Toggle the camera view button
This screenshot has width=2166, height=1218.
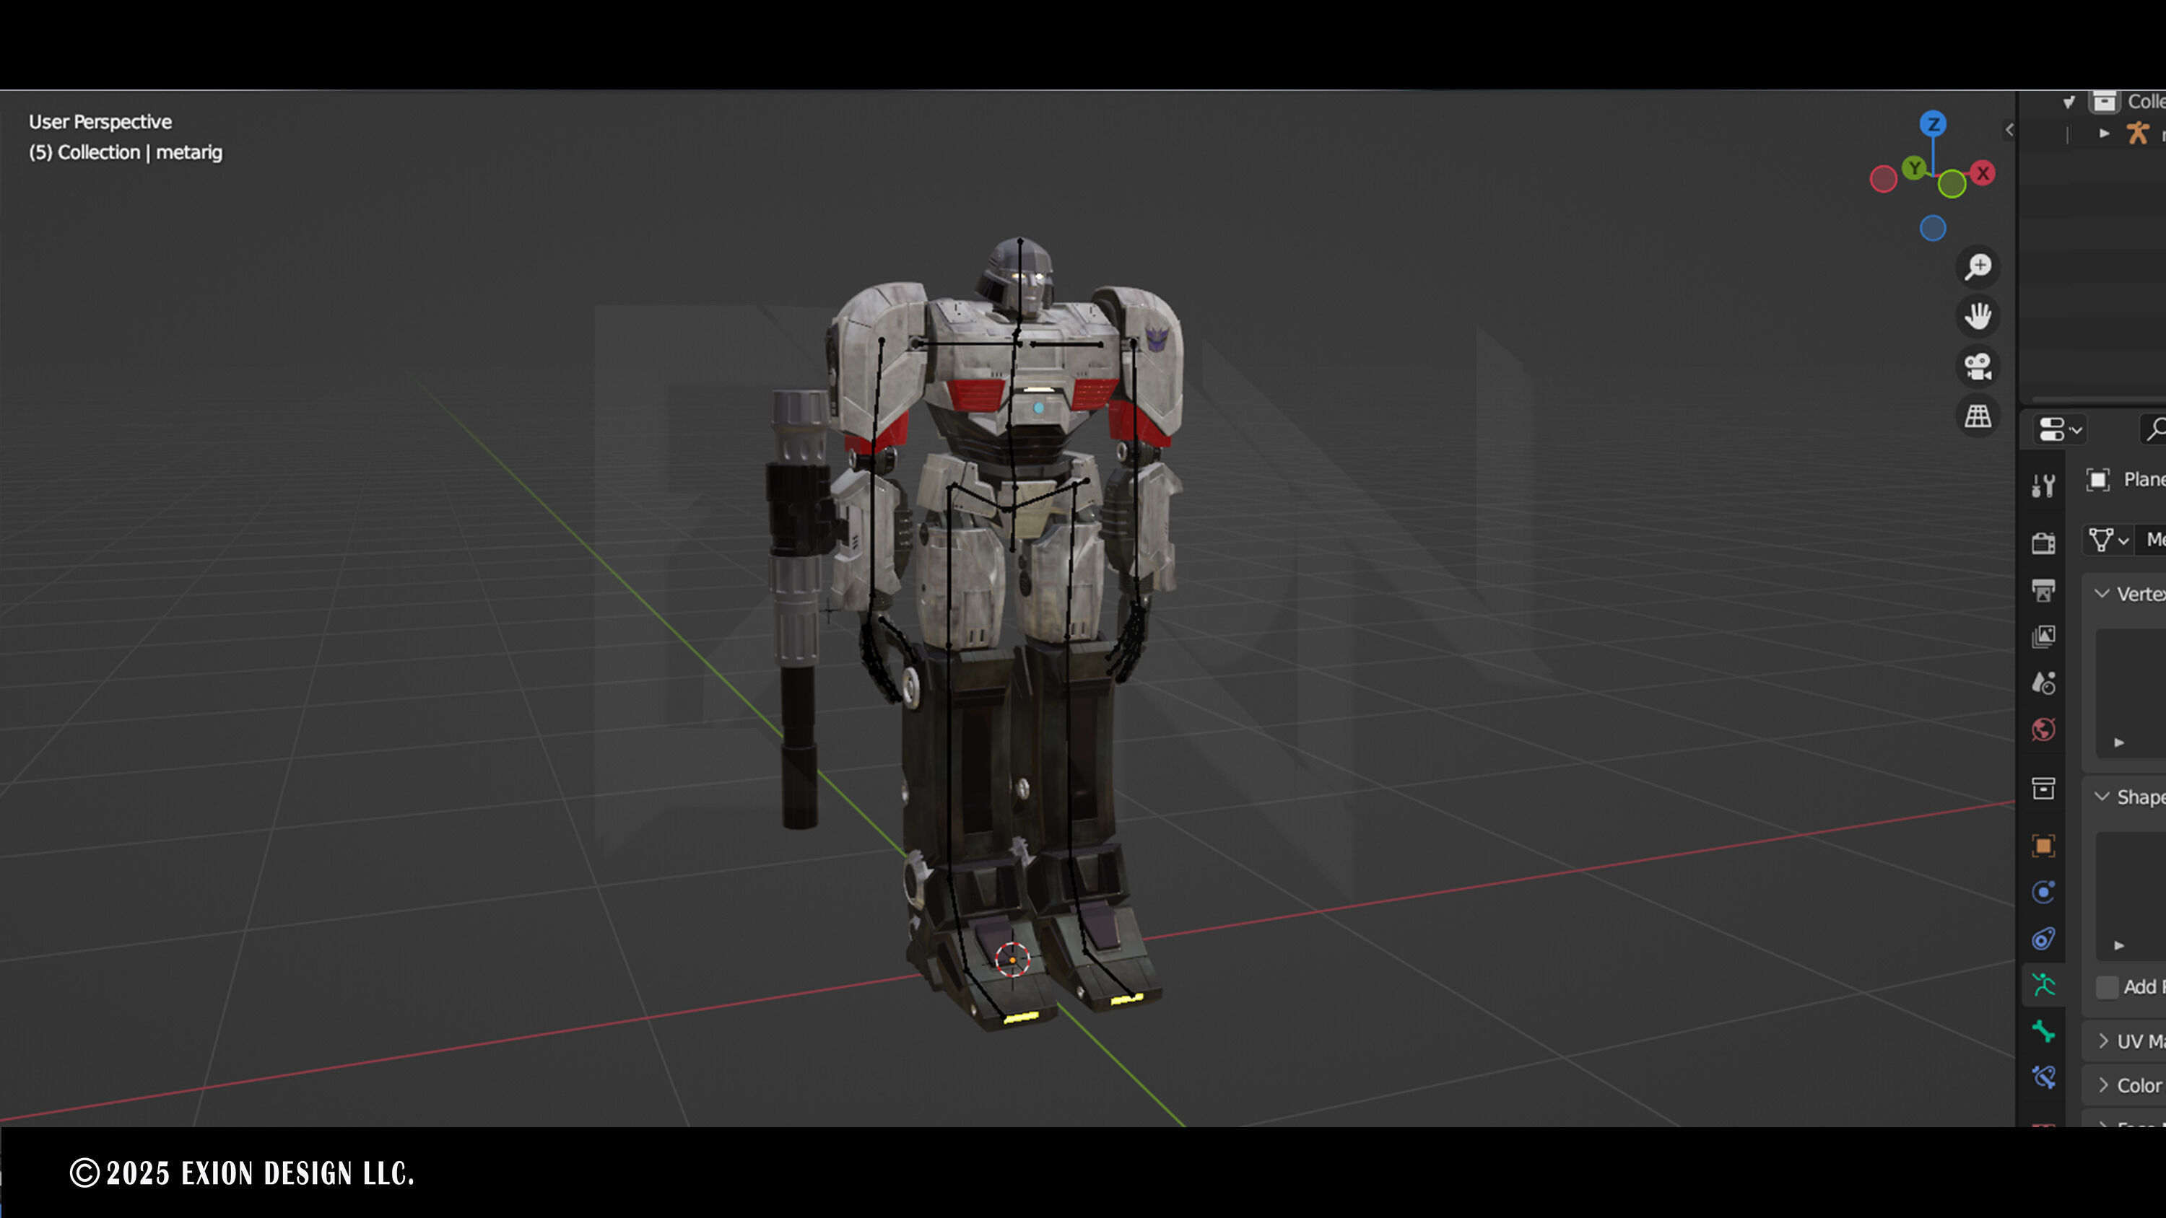1978,367
